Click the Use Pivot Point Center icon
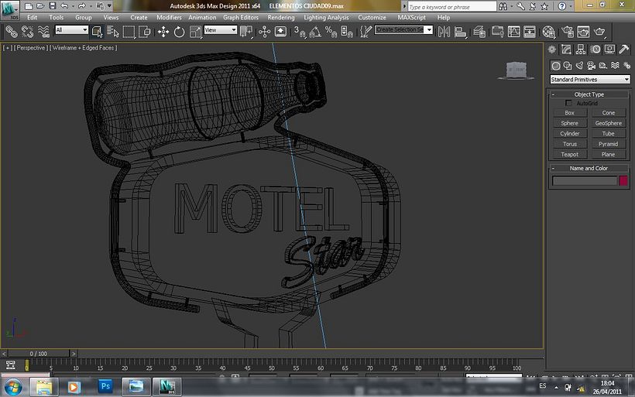The height and width of the screenshot is (397, 635). click(x=246, y=32)
